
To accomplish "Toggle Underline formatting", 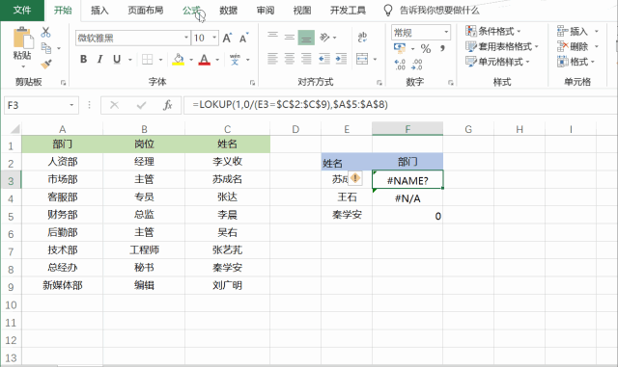I will pyautogui.click(x=117, y=60).
